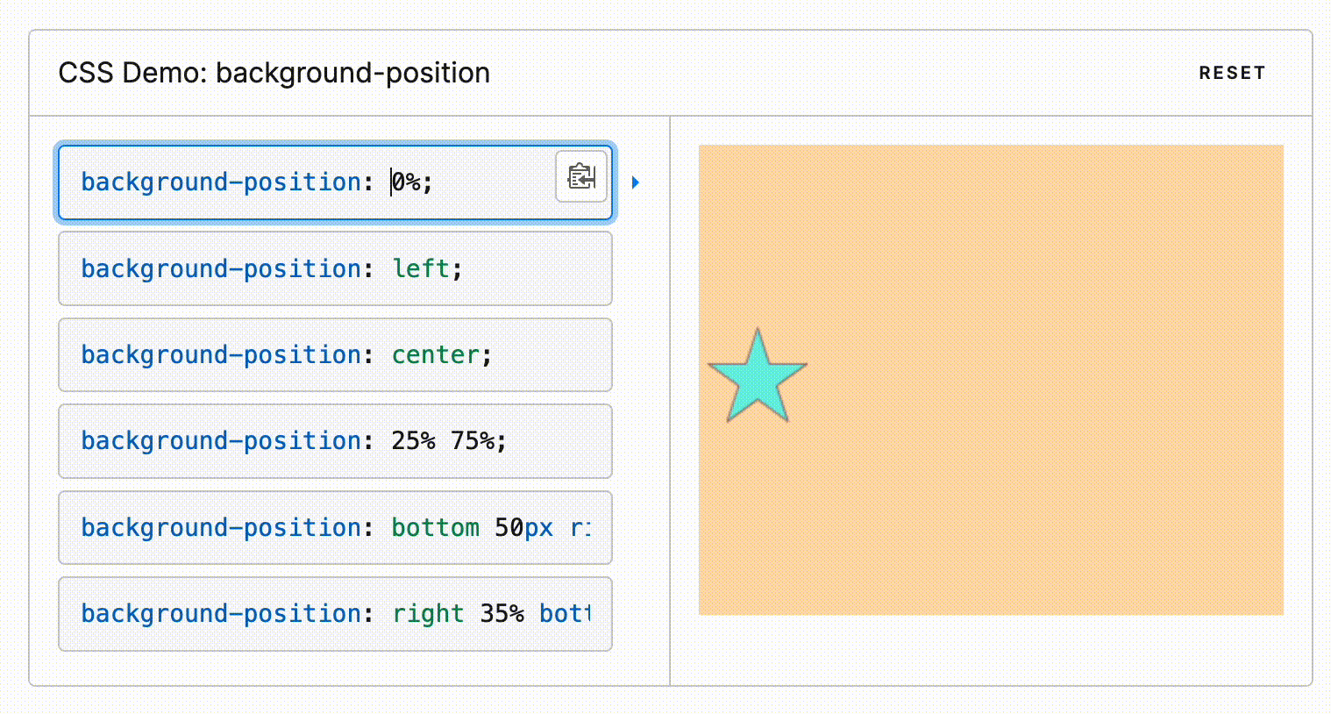1331x714 pixels.
Task: Select the "background-position: left;" example
Action: tap(335, 268)
